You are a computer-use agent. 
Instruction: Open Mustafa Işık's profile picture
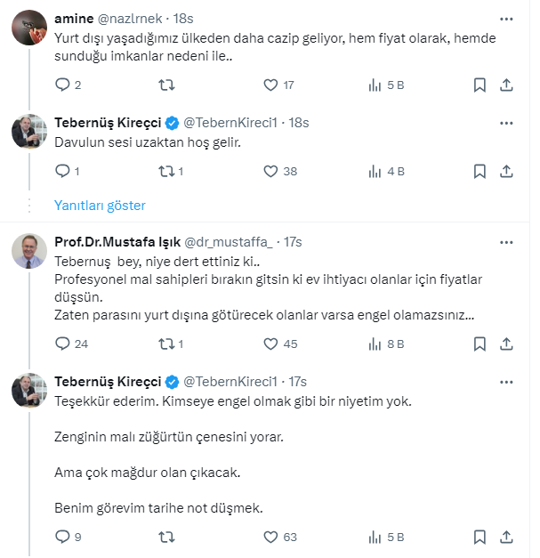(x=29, y=253)
